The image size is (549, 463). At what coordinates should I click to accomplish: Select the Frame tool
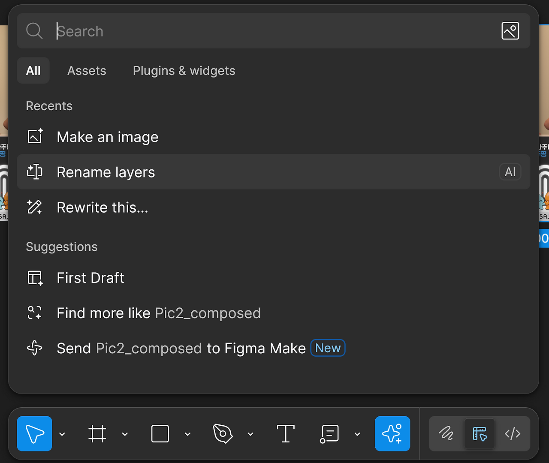(97, 434)
